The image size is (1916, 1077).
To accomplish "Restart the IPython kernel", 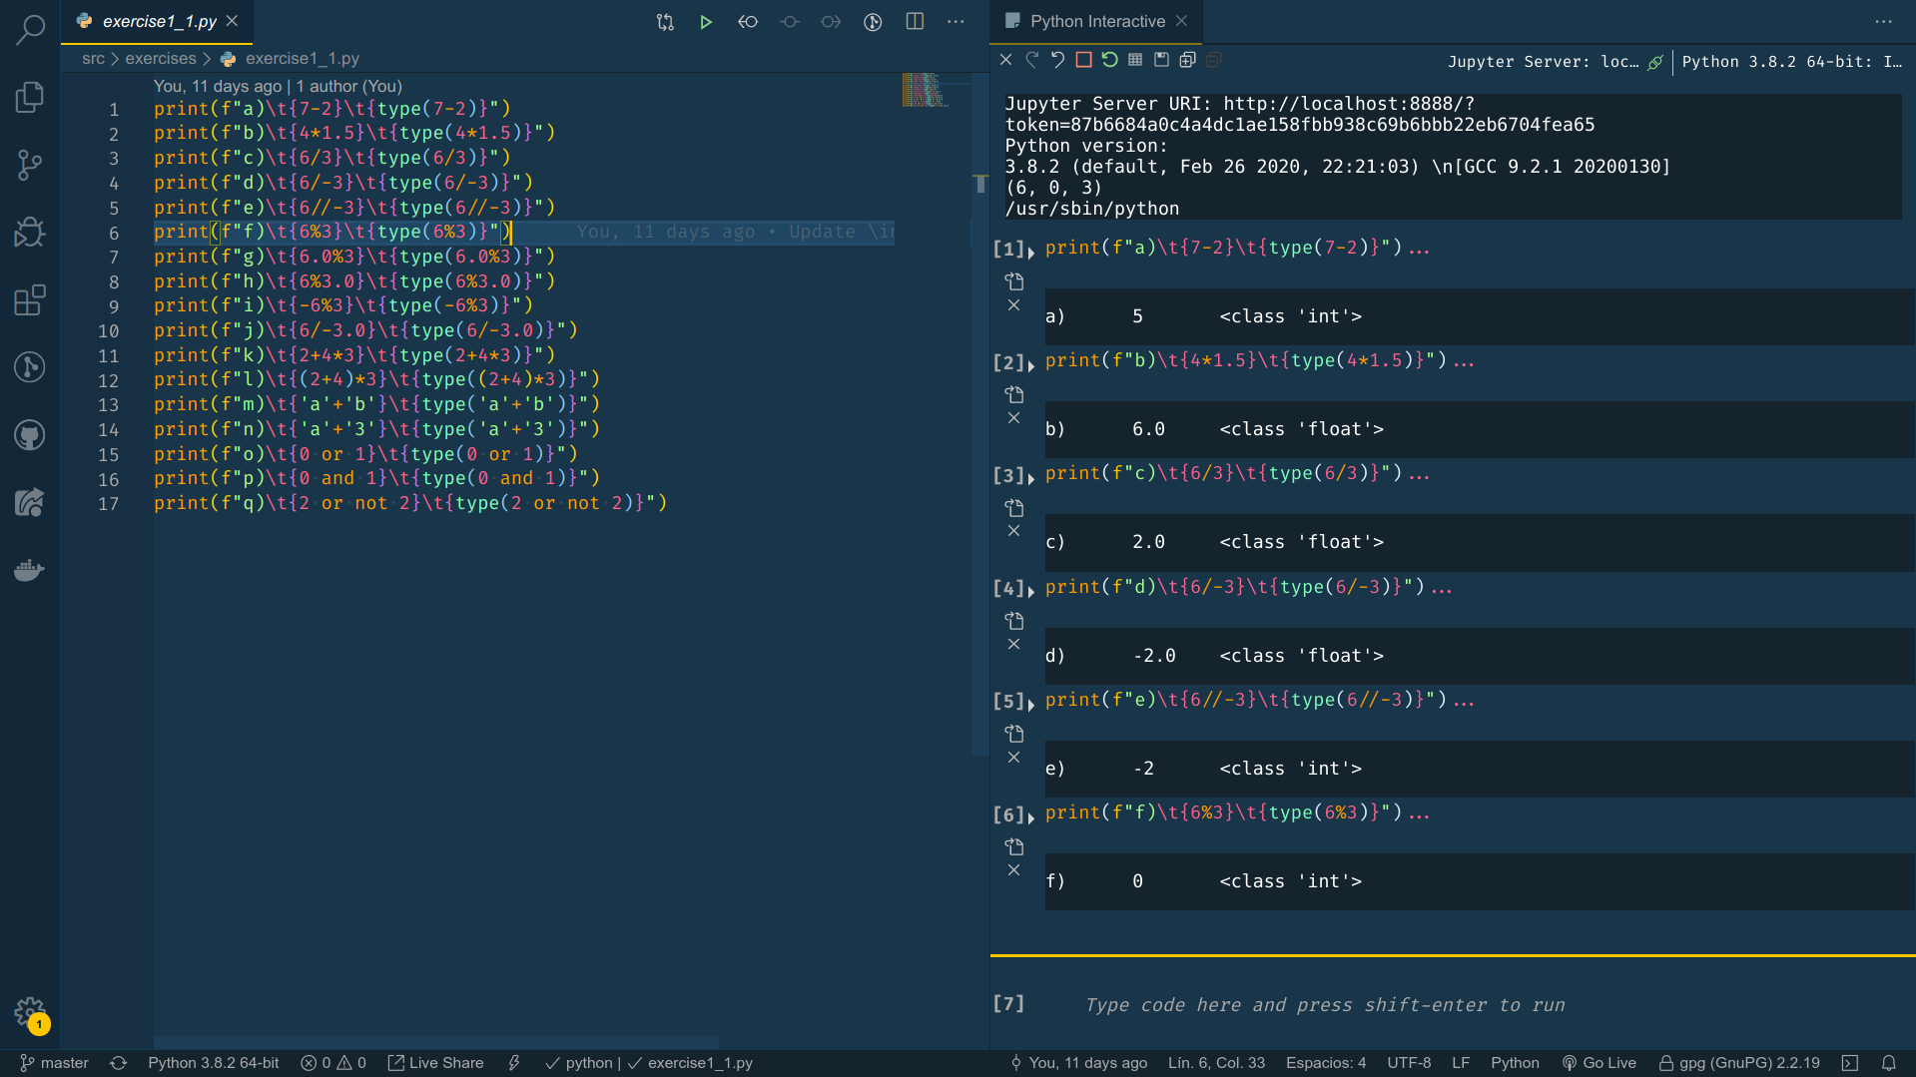I will click(1109, 60).
